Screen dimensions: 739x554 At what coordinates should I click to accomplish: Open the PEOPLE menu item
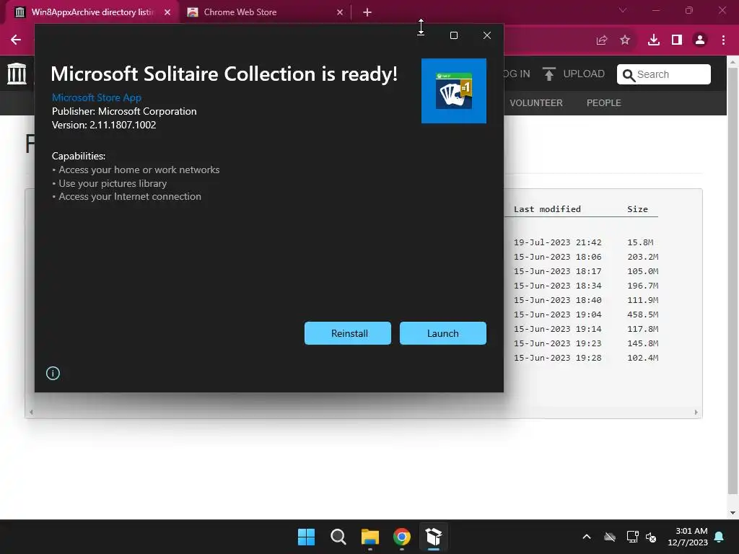(x=604, y=102)
